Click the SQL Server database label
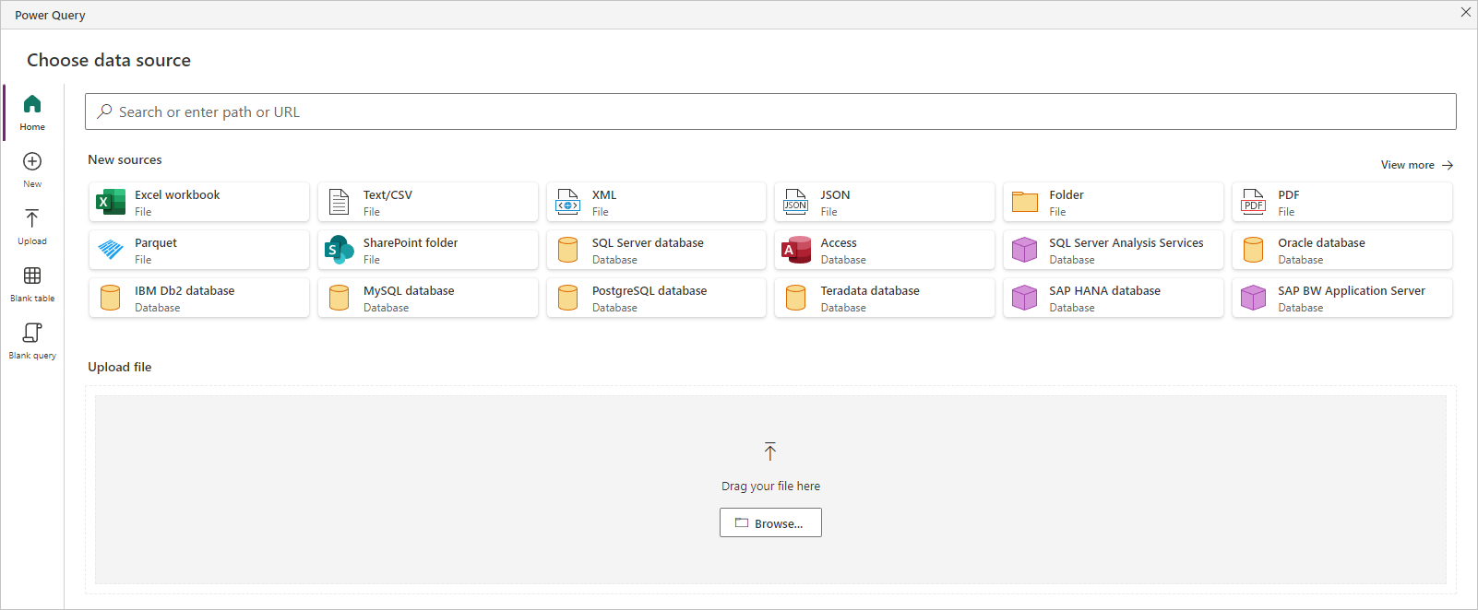The image size is (1478, 610). click(648, 242)
